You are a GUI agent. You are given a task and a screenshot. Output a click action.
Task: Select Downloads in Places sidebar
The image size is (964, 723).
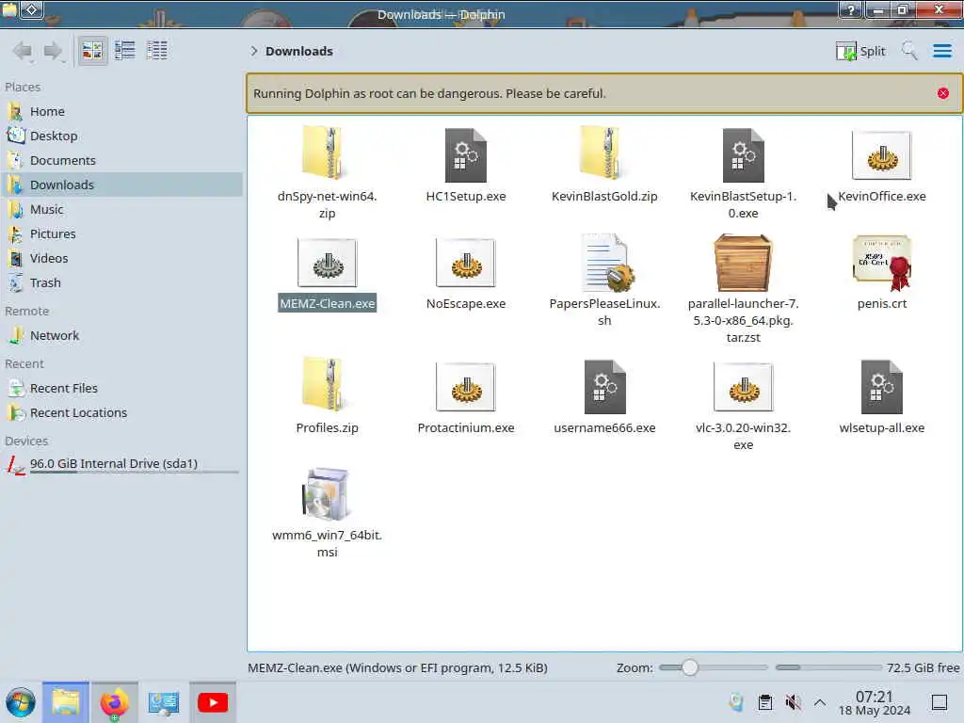(123, 185)
